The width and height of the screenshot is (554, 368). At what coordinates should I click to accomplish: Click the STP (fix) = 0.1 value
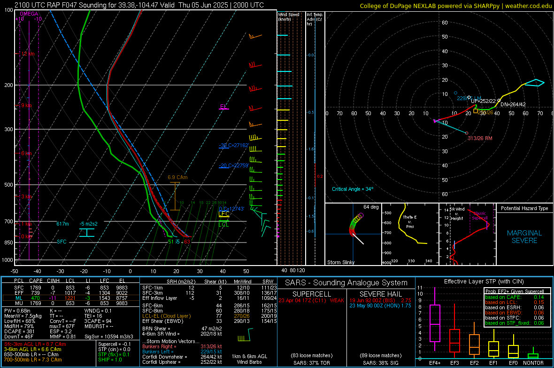pos(114,354)
